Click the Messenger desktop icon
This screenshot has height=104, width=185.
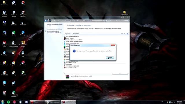click(x=23, y=33)
